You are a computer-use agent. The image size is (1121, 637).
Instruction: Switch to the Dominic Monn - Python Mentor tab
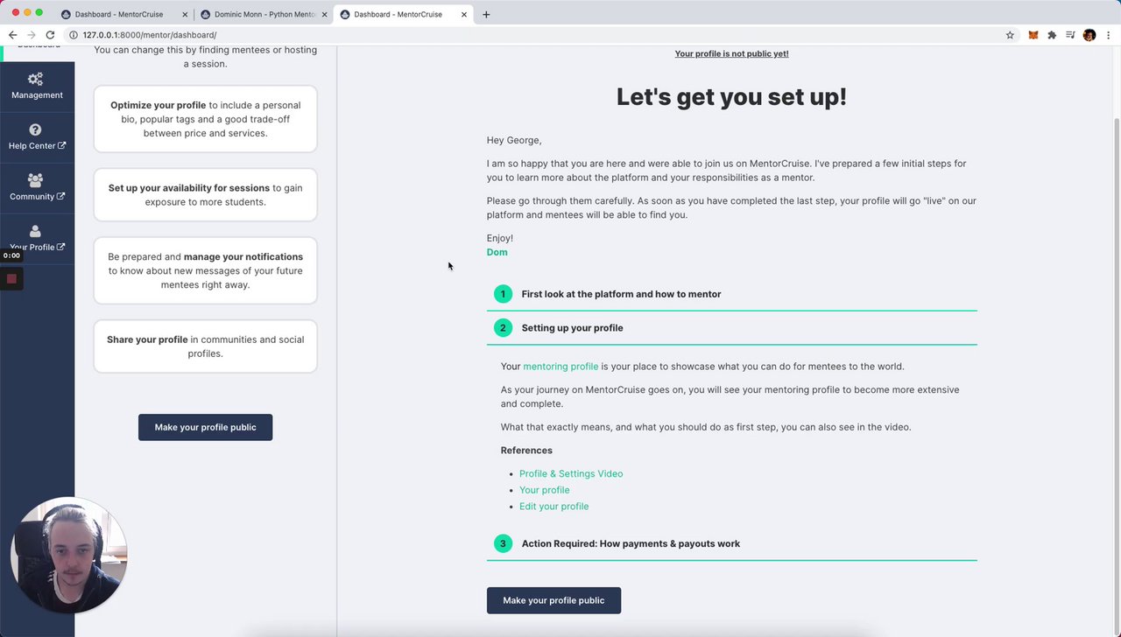[x=264, y=14]
